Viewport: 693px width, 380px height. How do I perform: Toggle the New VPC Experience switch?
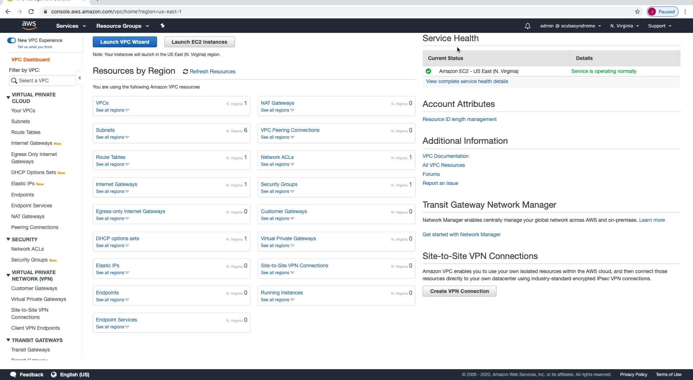(12, 40)
